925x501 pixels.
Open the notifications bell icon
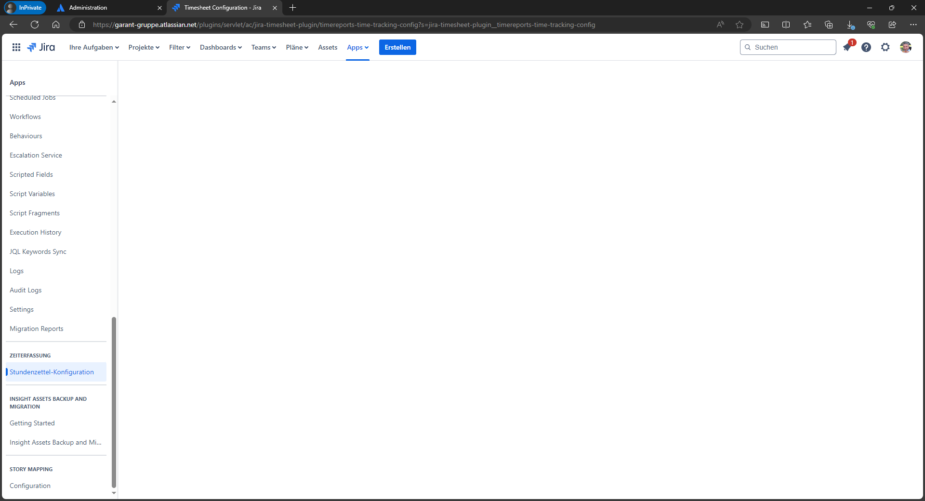pyautogui.click(x=847, y=47)
